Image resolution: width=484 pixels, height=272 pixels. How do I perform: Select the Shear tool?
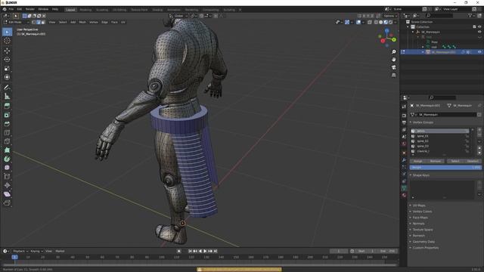(7, 194)
